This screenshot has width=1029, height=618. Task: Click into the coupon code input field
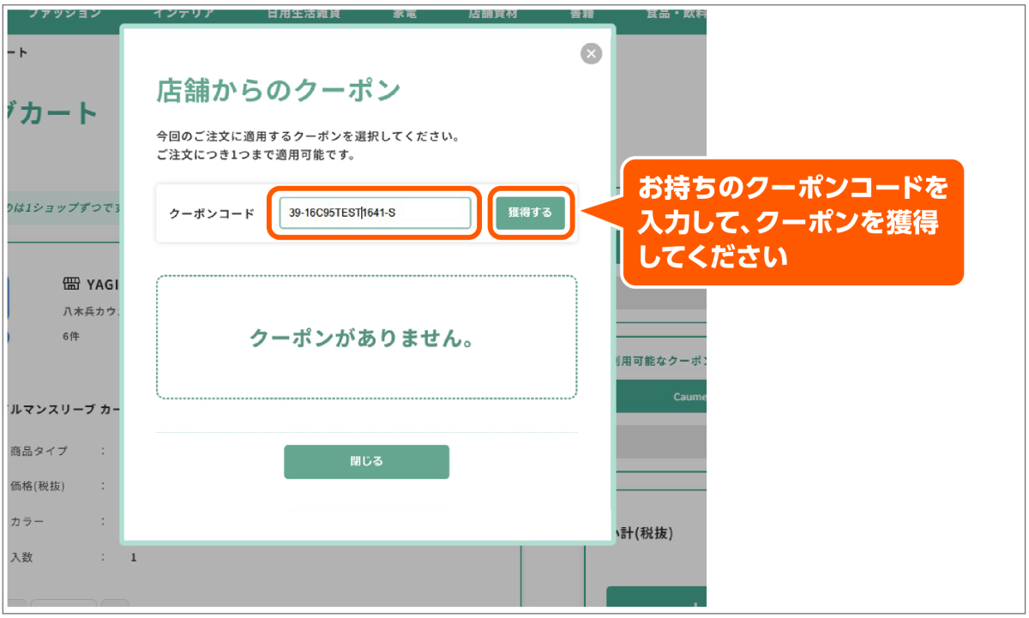pos(375,213)
